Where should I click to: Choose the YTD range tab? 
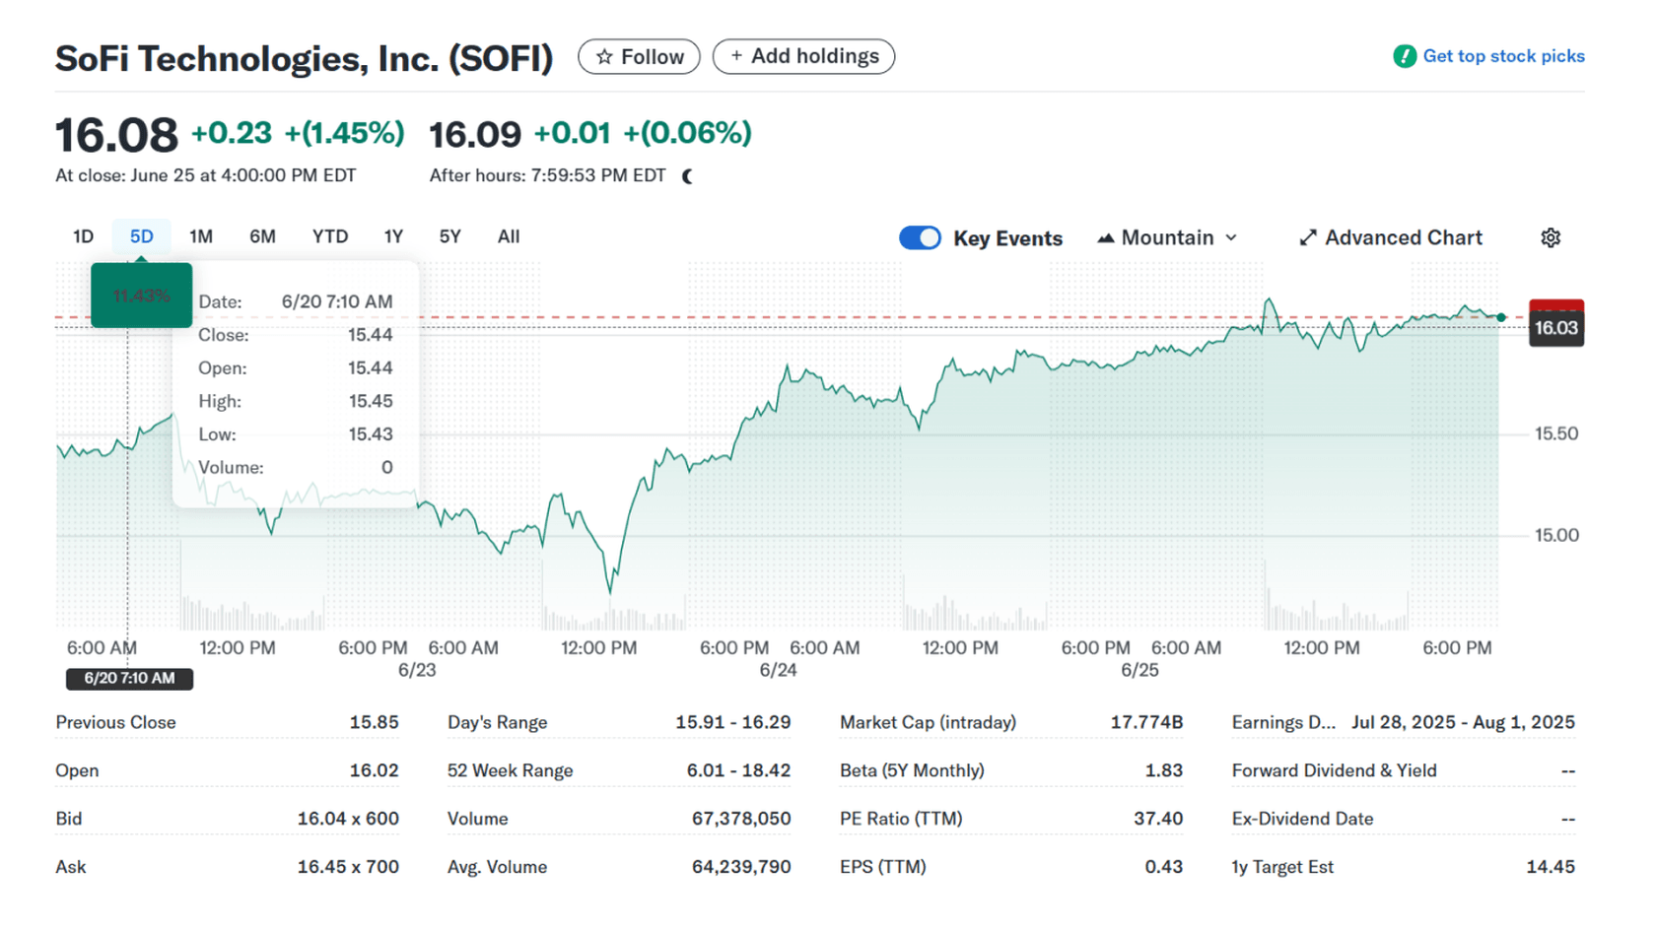pos(330,236)
